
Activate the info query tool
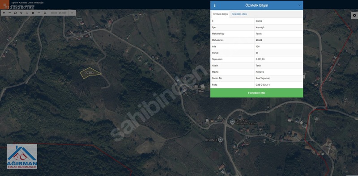pos(27,13)
